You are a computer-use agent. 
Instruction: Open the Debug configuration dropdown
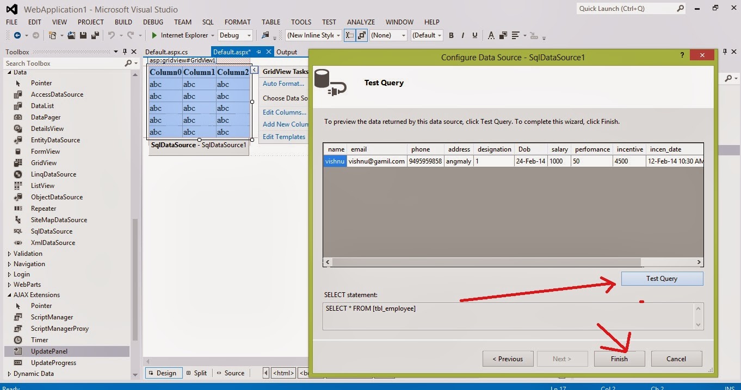pyautogui.click(x=235, y=35)
